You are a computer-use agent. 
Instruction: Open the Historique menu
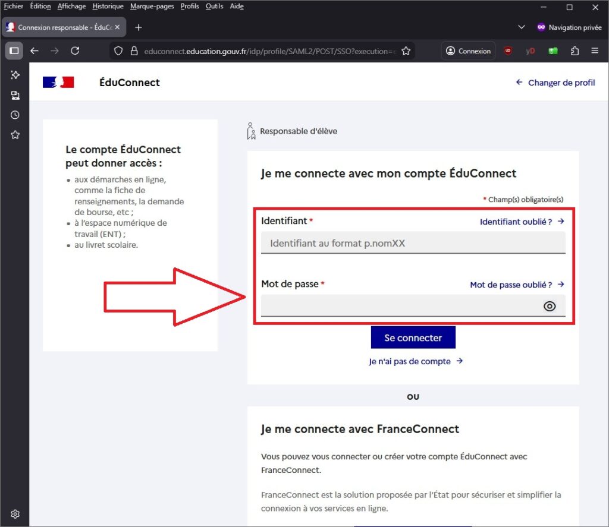(108, 7)
